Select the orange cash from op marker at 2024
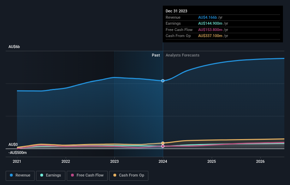Viewport: 290px width, 185px height. tap(163, 143)
